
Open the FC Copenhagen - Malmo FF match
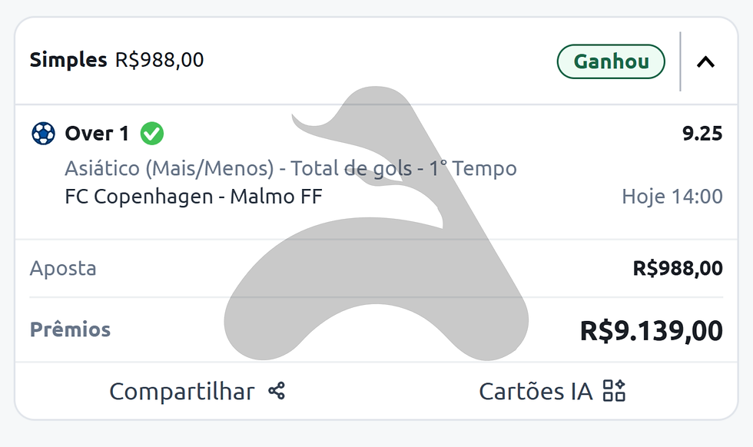point(194,197)
